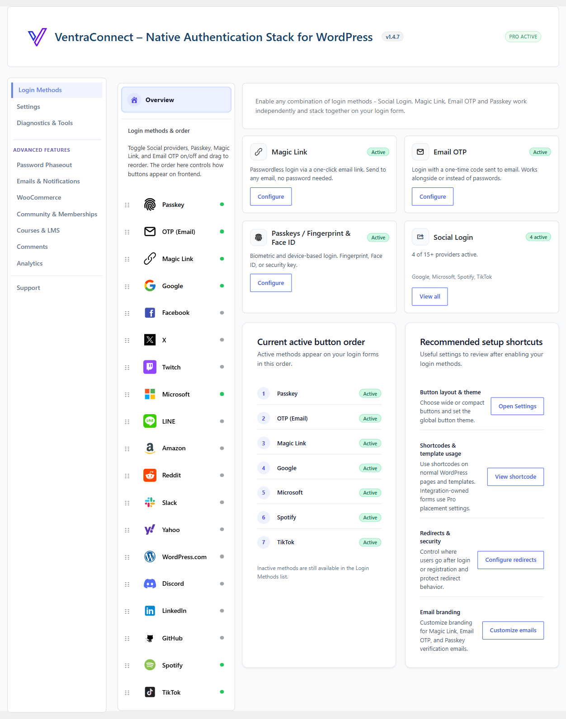566x719 pixels.
Task: Click the Microsoft logo icon
Action: coord(150,394)
